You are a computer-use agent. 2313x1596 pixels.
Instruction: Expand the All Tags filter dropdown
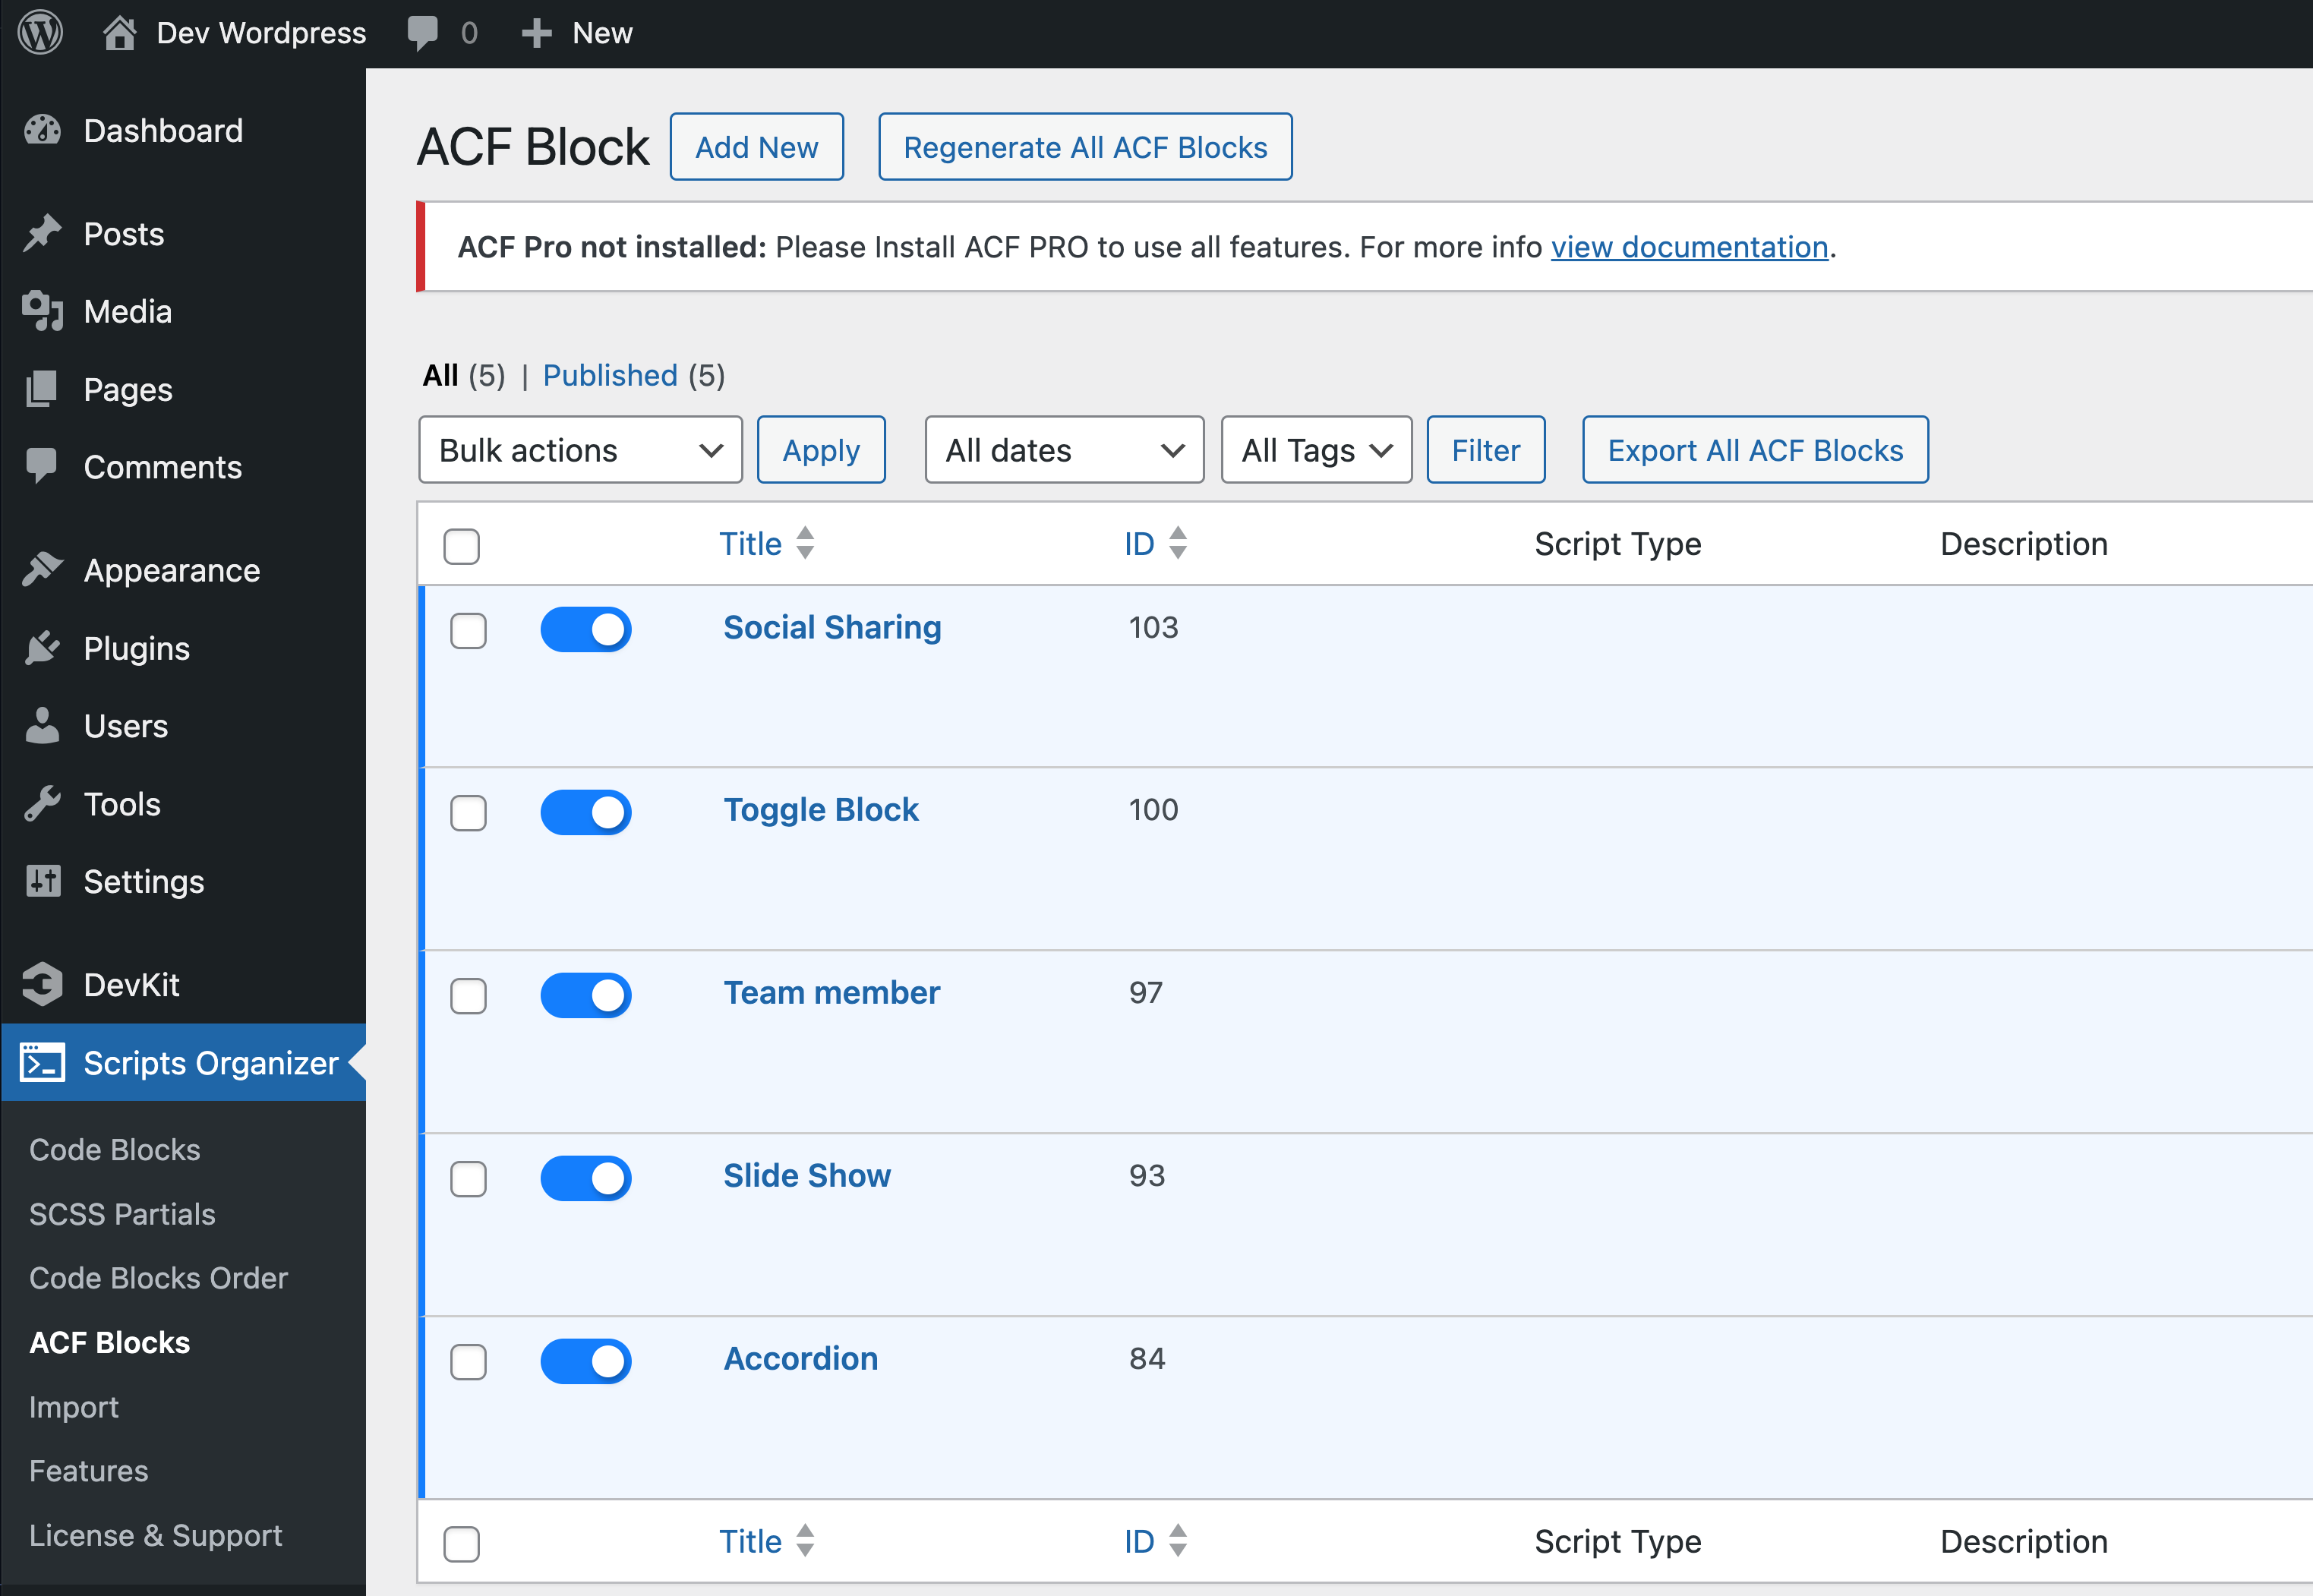(1314, 452)
